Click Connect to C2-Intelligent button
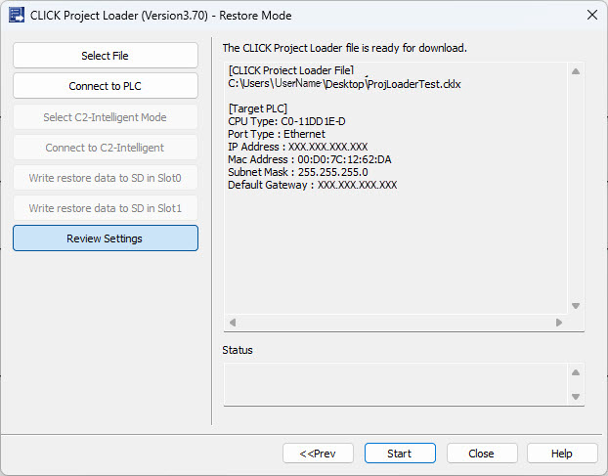 tap(106, 148)
